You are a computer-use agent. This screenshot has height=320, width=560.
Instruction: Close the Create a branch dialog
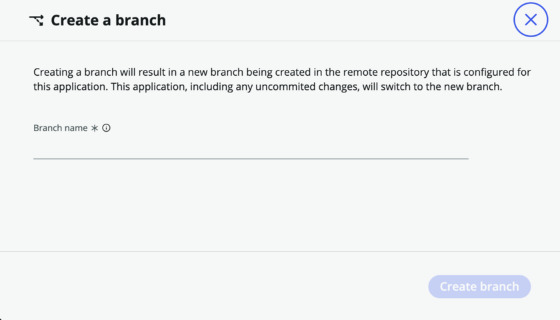[531, 19]
